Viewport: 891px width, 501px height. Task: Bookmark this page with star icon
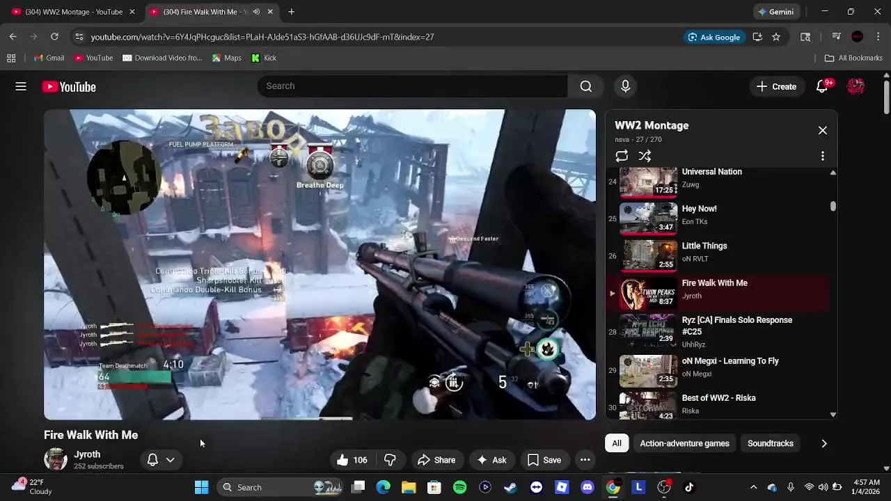[x=776, y=37]
